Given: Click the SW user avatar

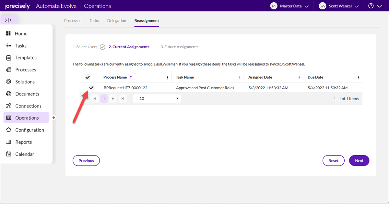Looking at the screenshot, I should [x=322, y=6].
